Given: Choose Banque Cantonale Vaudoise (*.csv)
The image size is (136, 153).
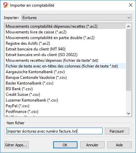Looking at the screenshot, I should 65,78.
